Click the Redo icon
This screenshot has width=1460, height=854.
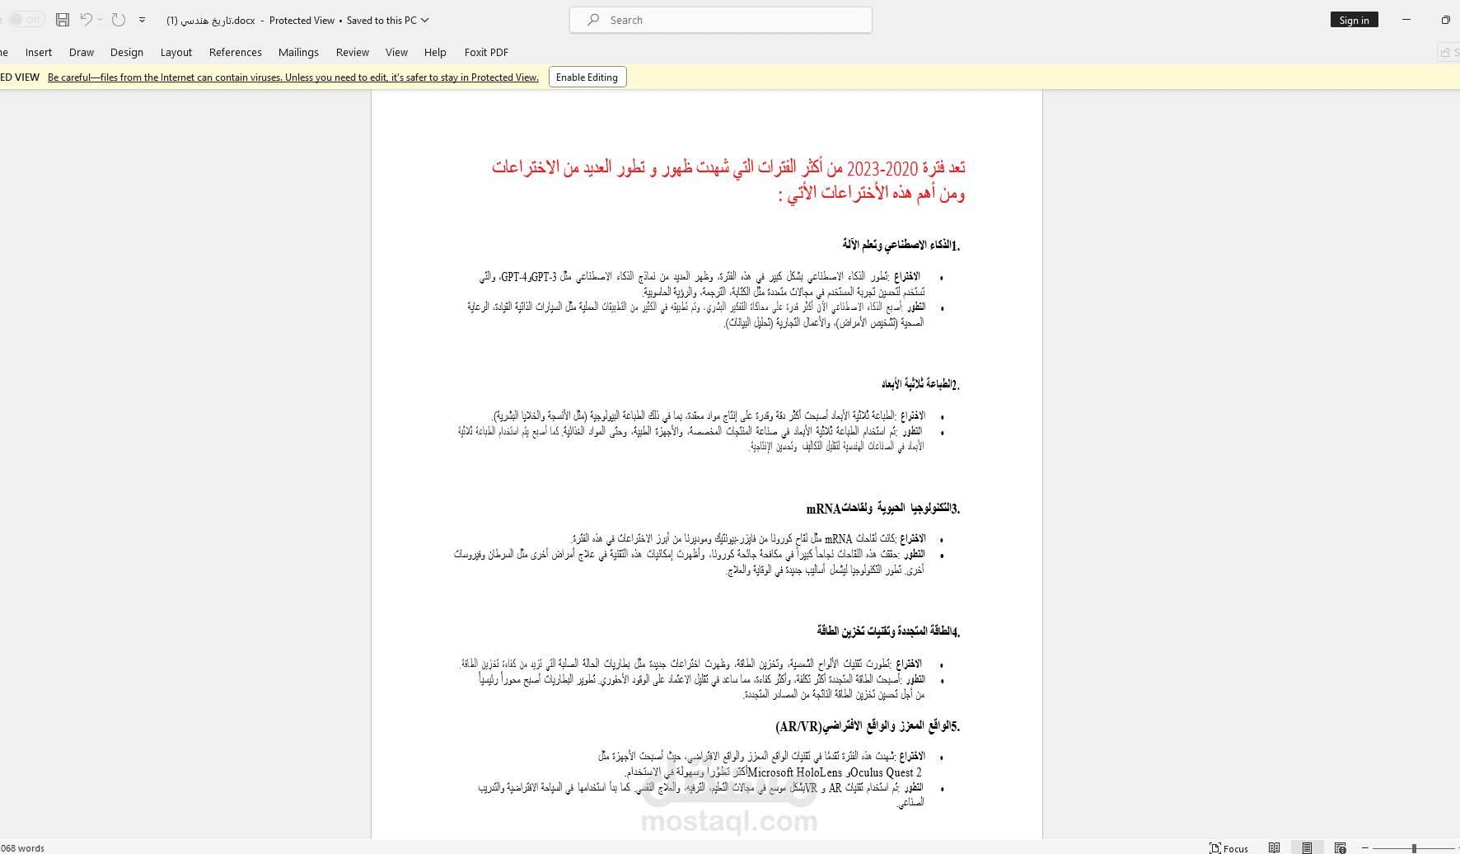pyautogui.click(x=119, y=20)
